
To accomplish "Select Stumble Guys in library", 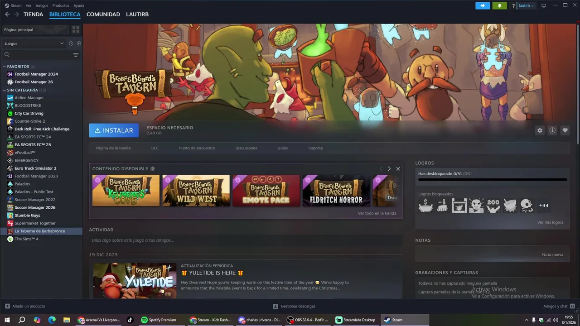I will click(x=41, y=216).
